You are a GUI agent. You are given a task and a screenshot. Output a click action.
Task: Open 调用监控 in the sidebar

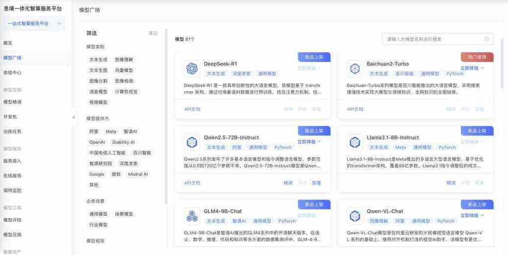[x=12, y=191]
